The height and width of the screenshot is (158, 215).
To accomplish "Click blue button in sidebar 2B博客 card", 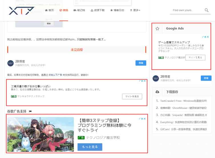I will (x=206, y=78).
